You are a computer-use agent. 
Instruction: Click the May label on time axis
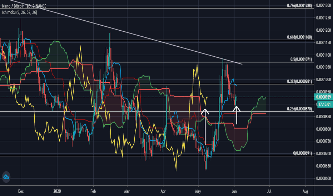coord(198,191)
